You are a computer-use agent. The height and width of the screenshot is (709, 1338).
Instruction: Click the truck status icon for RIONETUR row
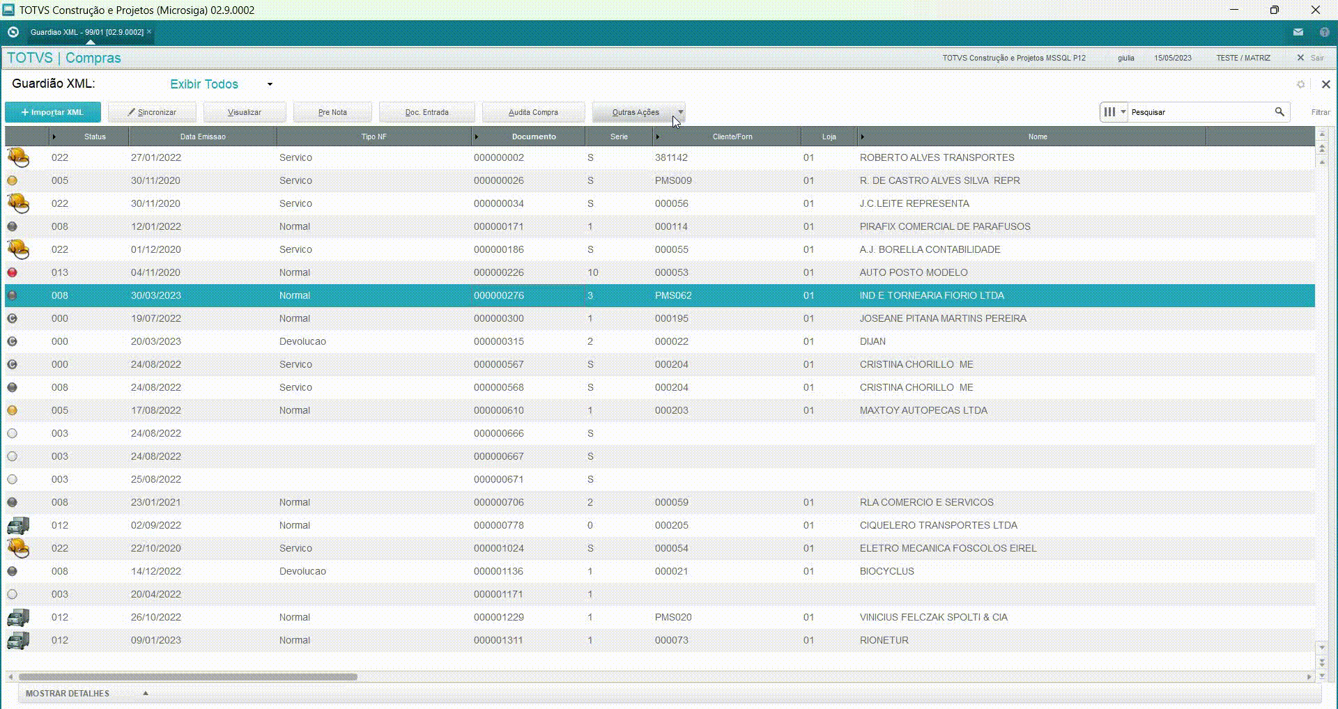coord(18,640)
